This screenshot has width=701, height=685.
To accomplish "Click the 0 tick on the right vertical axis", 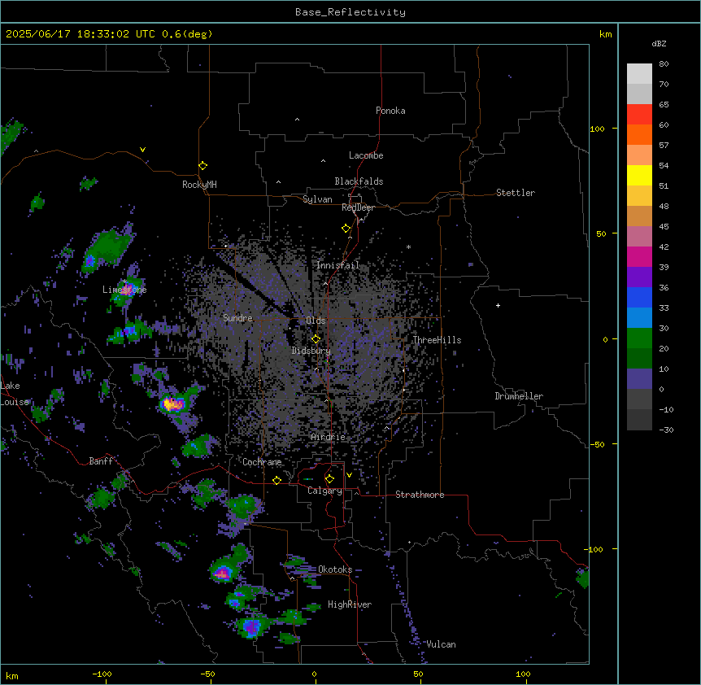I will pyautogui.click(x=605, y=339).
